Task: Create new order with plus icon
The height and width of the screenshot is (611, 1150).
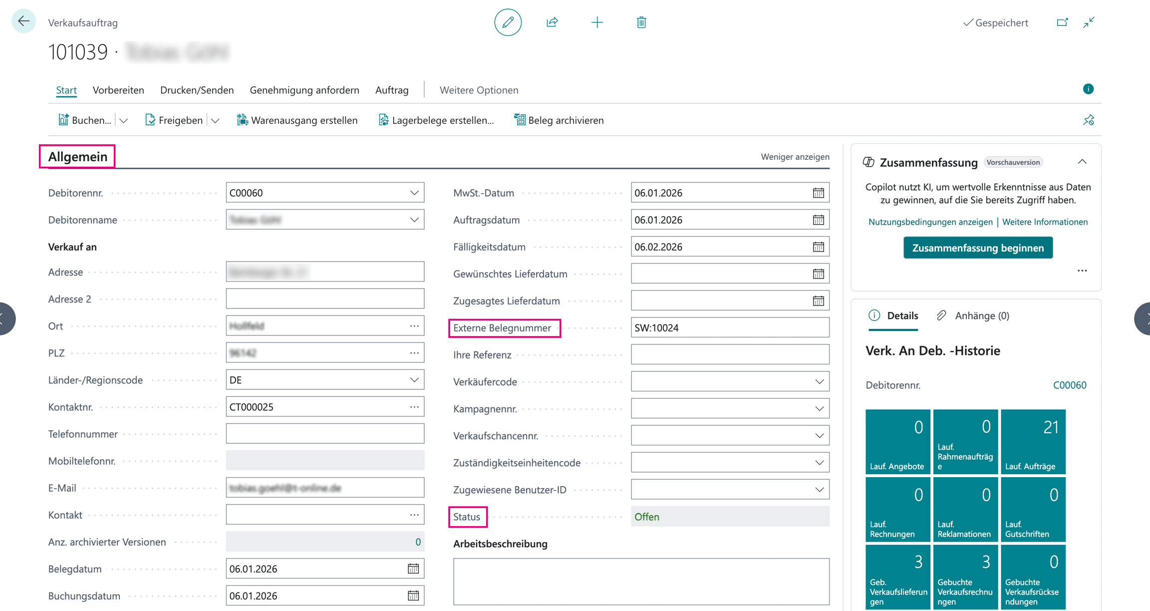Action: [x=597, y=22]
